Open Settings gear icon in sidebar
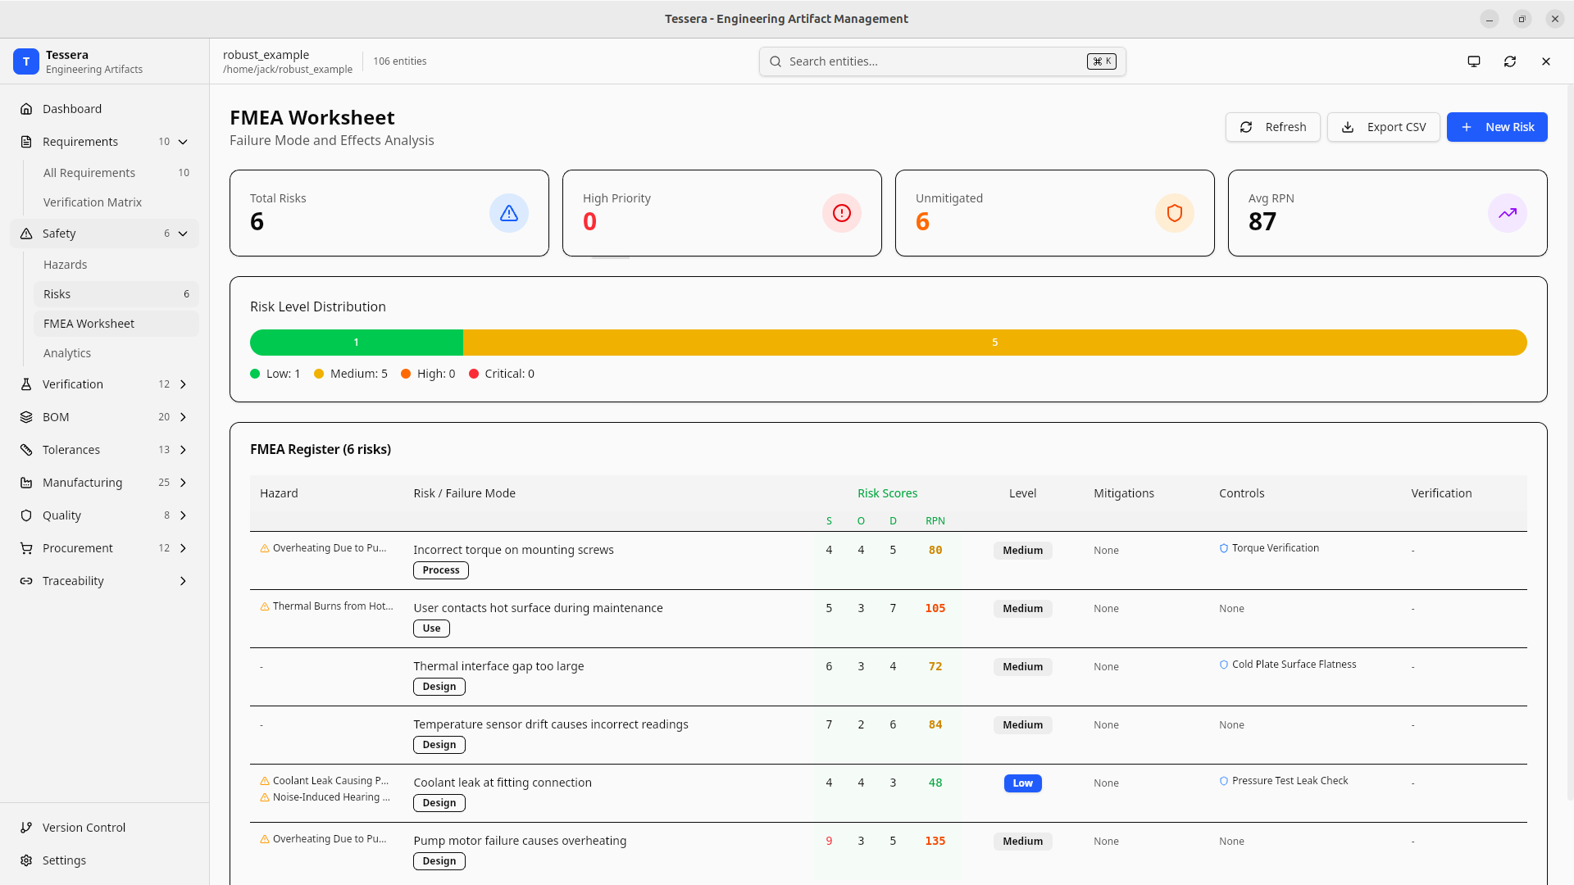Screen dimensions: 1574x885 (26, 860)
